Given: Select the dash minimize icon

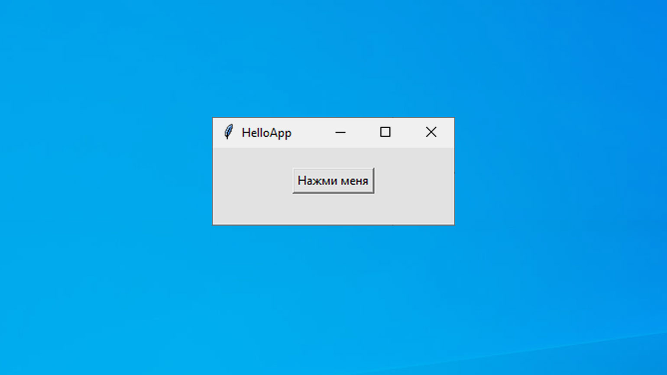Looking at the screenshot, I should [340, 133].
